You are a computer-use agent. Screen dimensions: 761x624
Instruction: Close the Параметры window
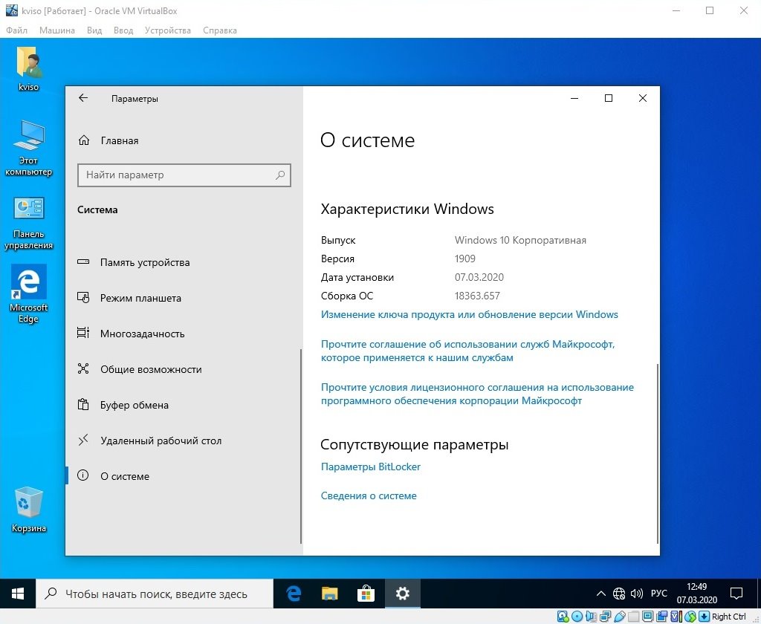pyautogui.click(x=643, y=98)
